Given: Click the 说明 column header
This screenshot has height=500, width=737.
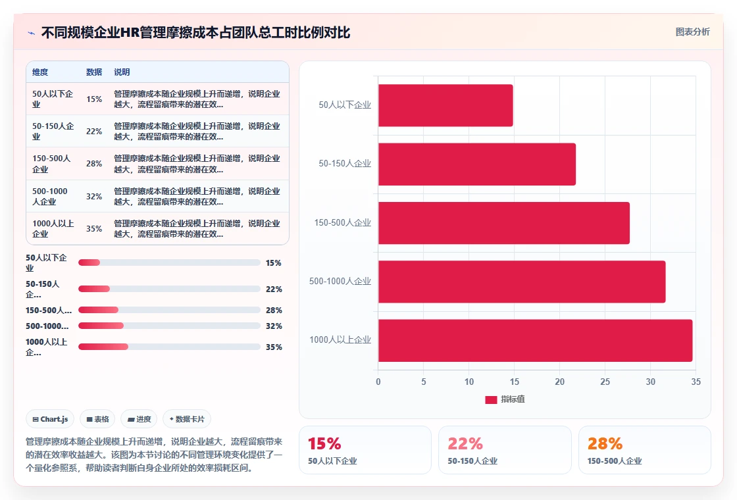Looking at the screenshot, I should [122, 72].
